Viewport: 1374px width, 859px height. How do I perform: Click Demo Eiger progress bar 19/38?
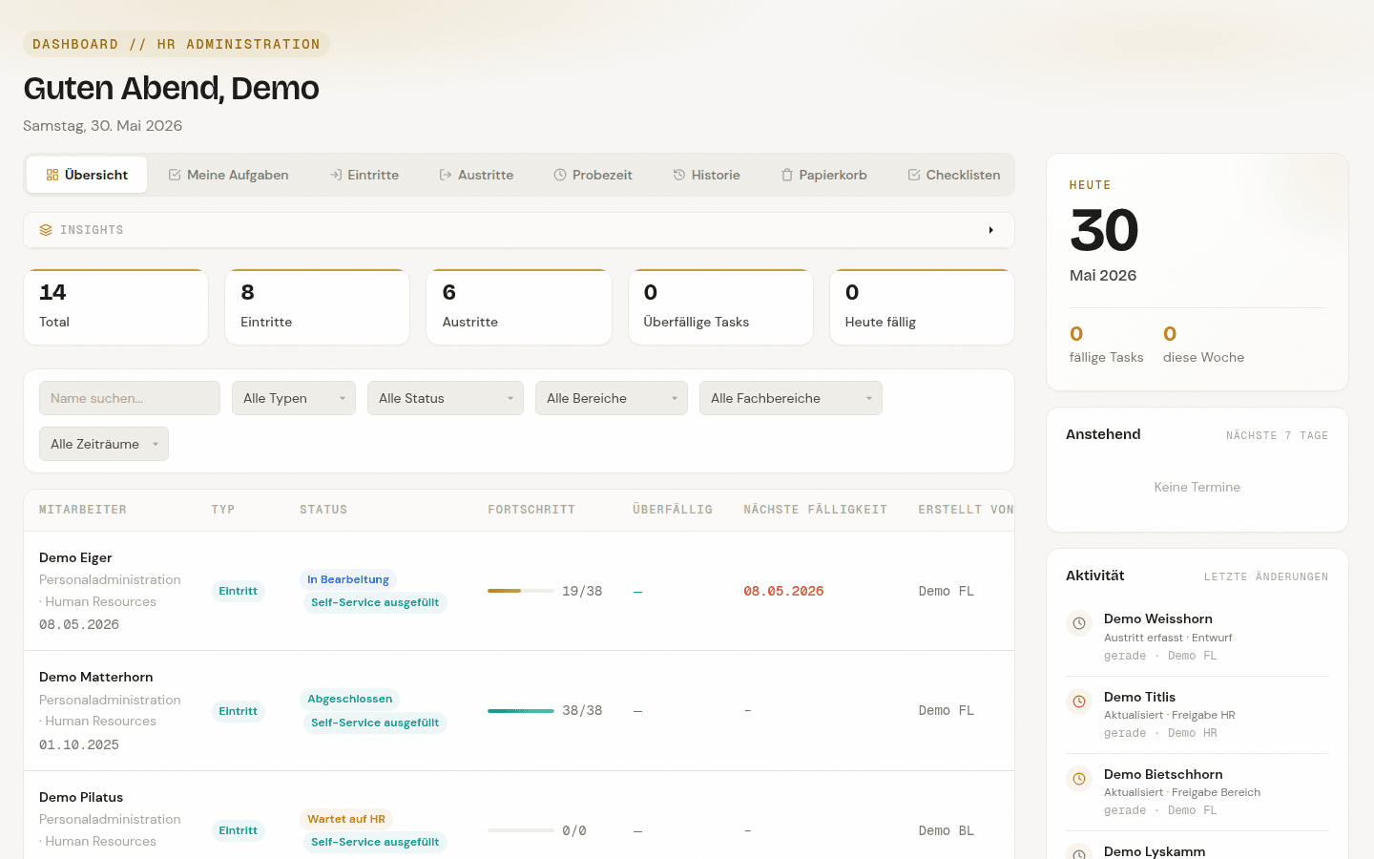click(521, 591)
